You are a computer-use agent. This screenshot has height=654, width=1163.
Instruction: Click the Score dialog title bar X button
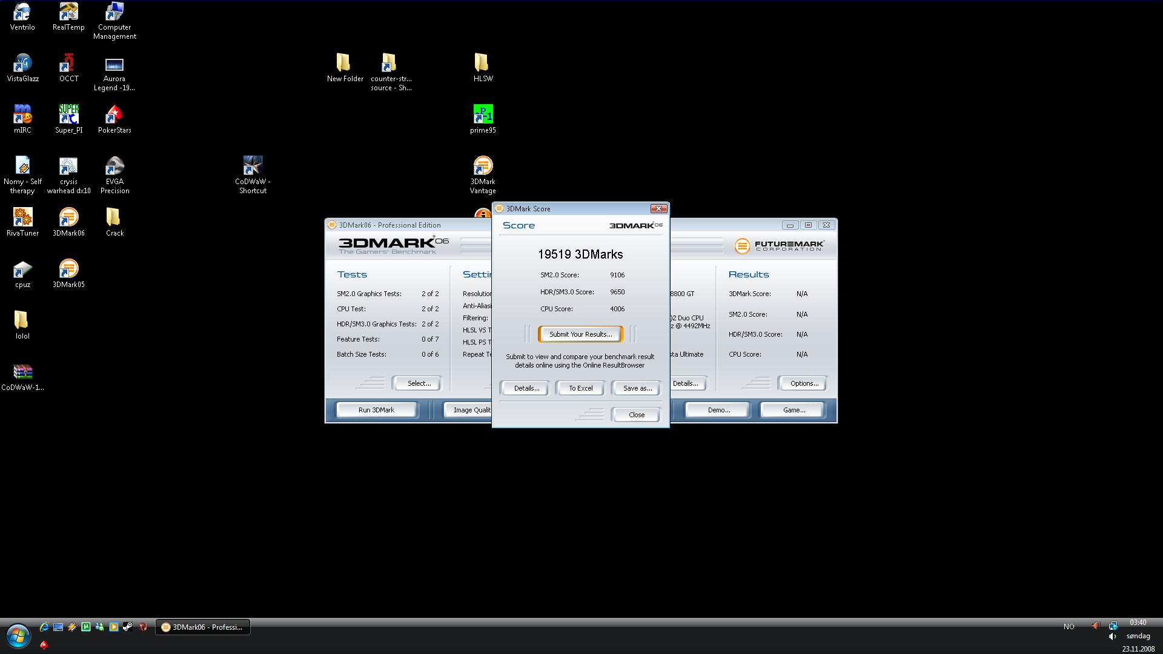(658, 208)
